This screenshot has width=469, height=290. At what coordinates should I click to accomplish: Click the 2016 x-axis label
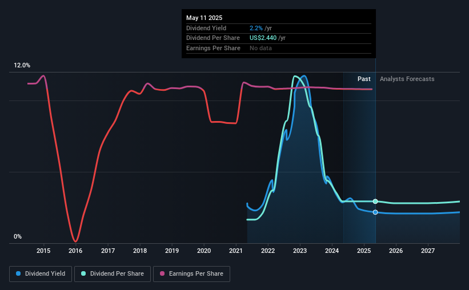pyautogui.click(x=75, y=251)
